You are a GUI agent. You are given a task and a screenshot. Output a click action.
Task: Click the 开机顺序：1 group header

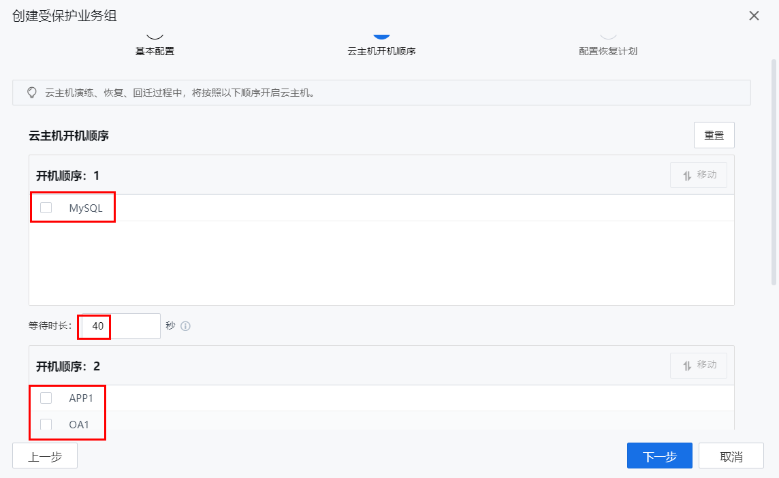[x=381, y=175]
